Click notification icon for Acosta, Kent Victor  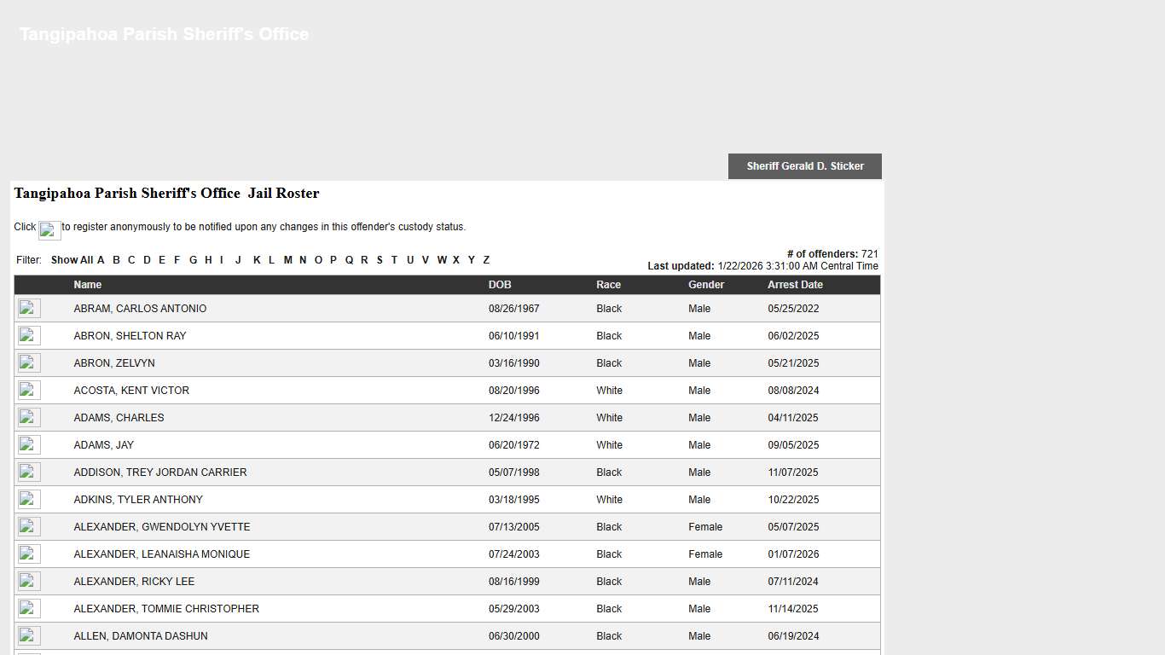pyautogui.click(x=29, y=391)
